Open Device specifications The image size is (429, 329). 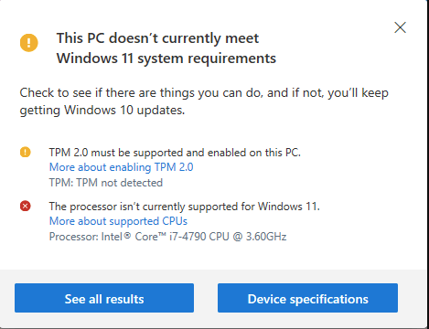307,298
